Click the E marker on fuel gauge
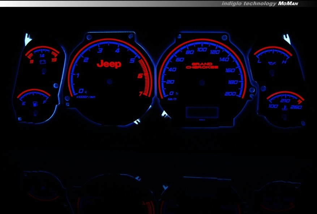The image size is (317, 214). coord(24,104)
